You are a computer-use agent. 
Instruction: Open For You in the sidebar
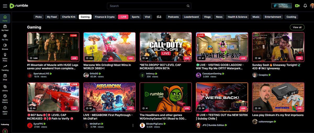point(5,37)
